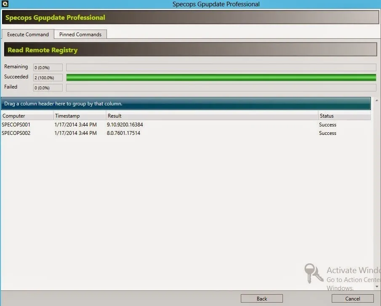The height and width of the screenshot is (306, 381).
Task: Click the Back button
Action: (x=262, y=298)
